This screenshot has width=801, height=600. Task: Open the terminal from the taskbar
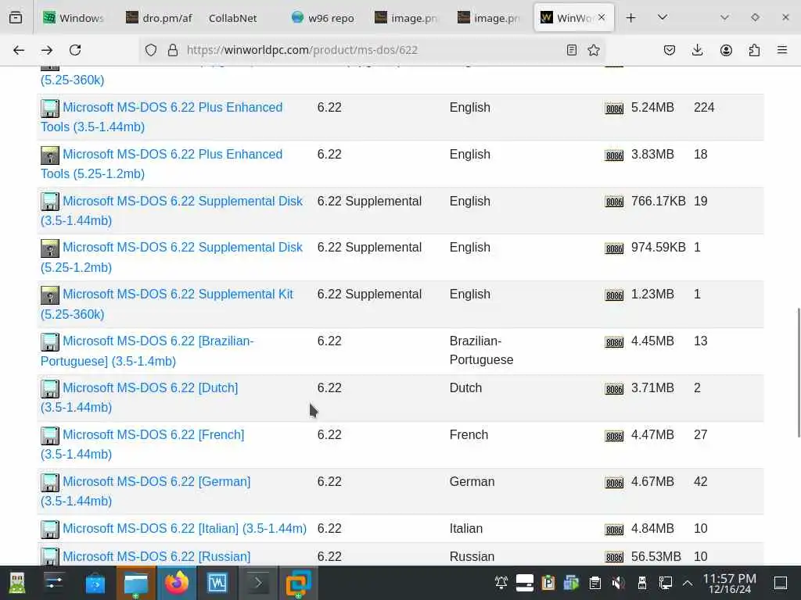258,583
